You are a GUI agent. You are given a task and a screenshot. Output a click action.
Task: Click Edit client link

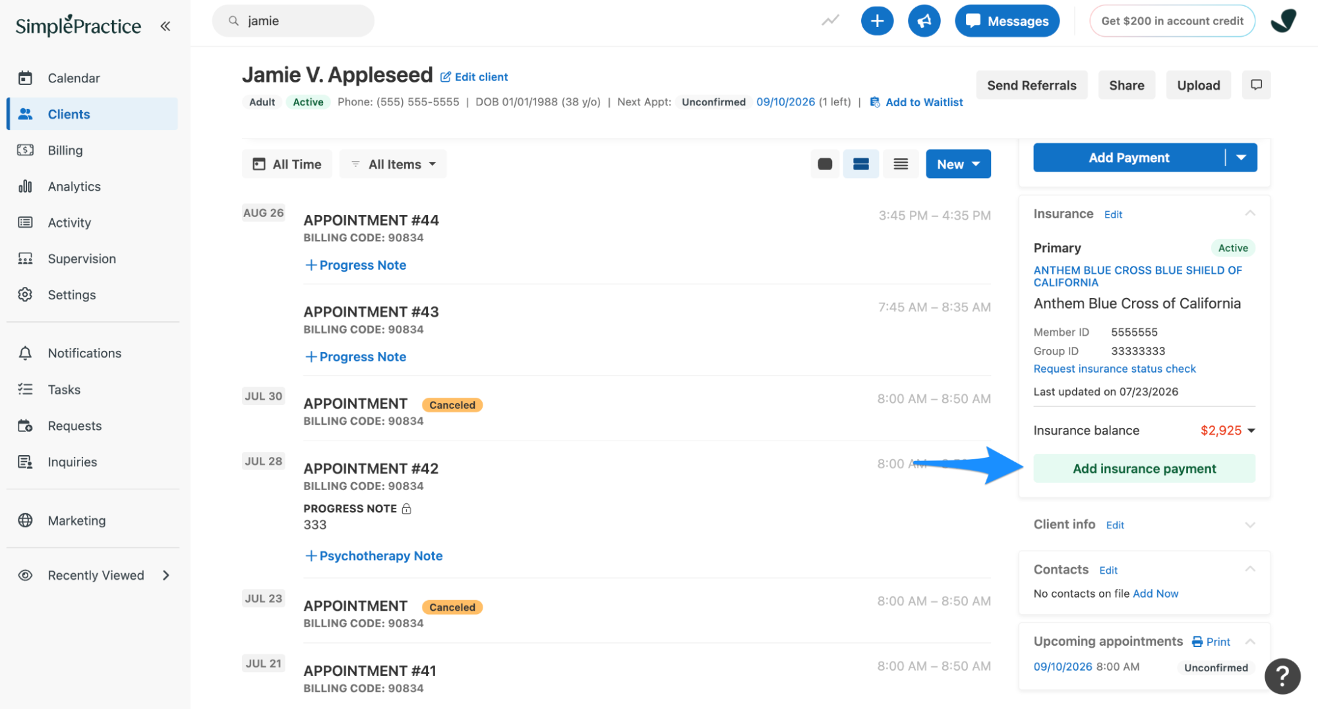(474, 77)
